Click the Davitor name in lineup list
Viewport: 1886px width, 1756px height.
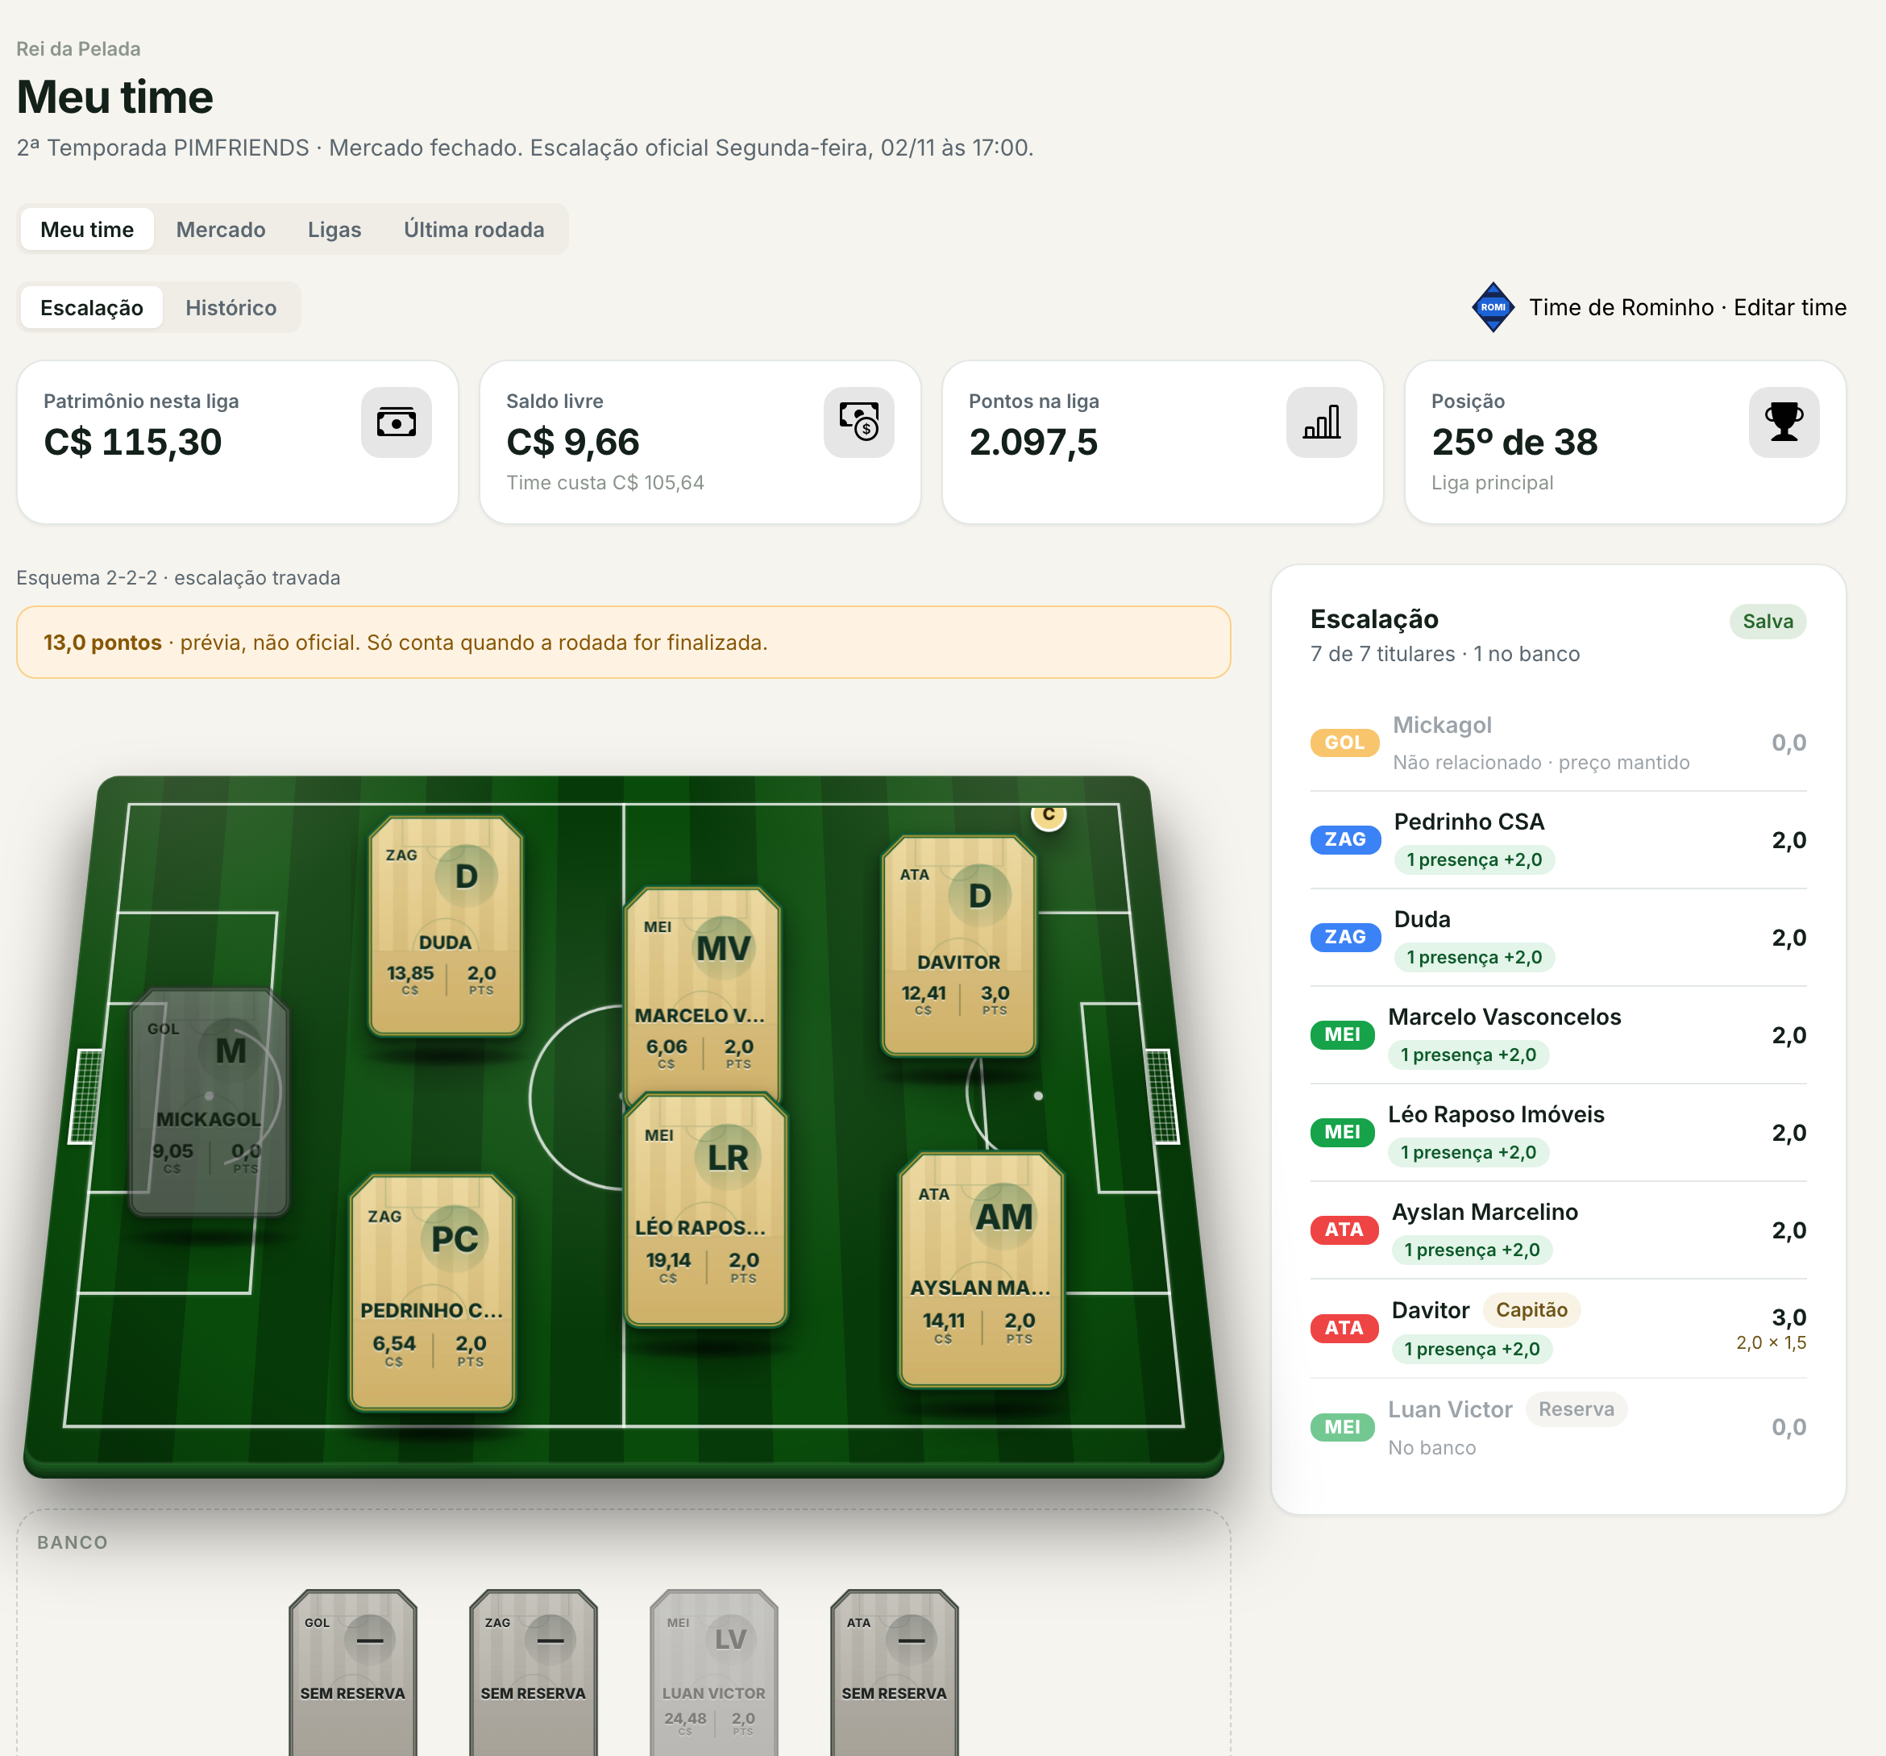point(1431,1311)
